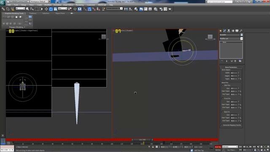
Task: Toggle the Percent Snap icon
Action: coord(94,9)
